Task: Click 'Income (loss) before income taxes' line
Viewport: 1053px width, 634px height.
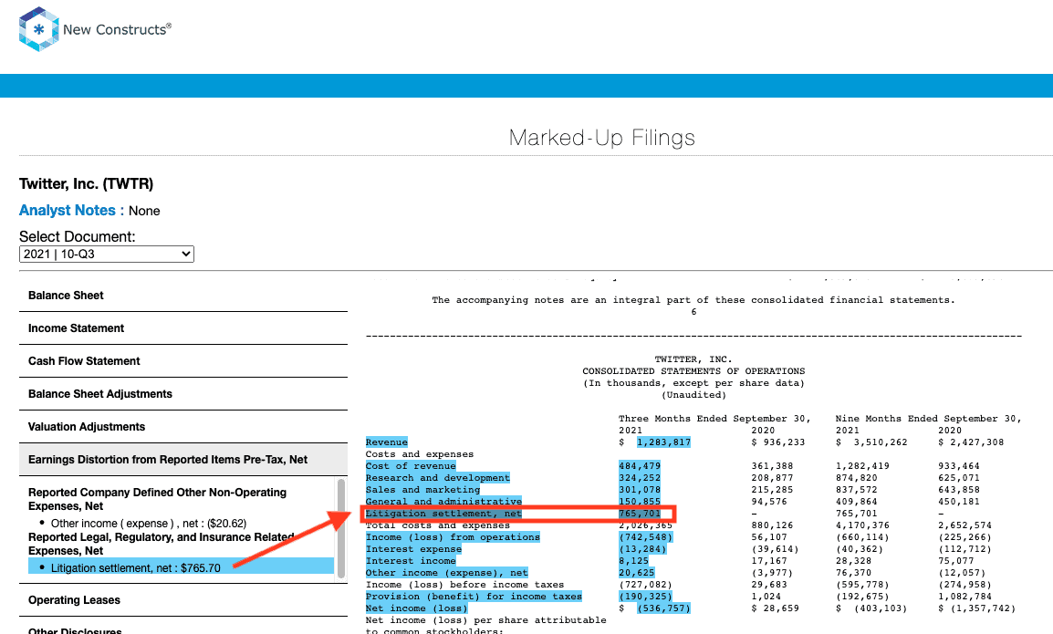Action: coord(464,585)
